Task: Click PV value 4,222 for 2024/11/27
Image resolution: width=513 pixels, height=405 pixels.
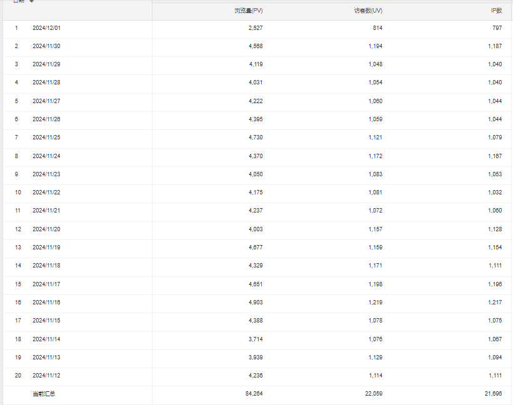Action: (256, 101)
